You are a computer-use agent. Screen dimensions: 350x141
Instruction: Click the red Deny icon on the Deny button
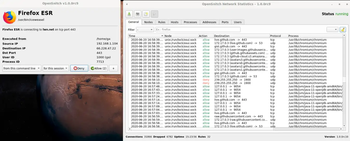pyautogui.click(x=75, y=68)
